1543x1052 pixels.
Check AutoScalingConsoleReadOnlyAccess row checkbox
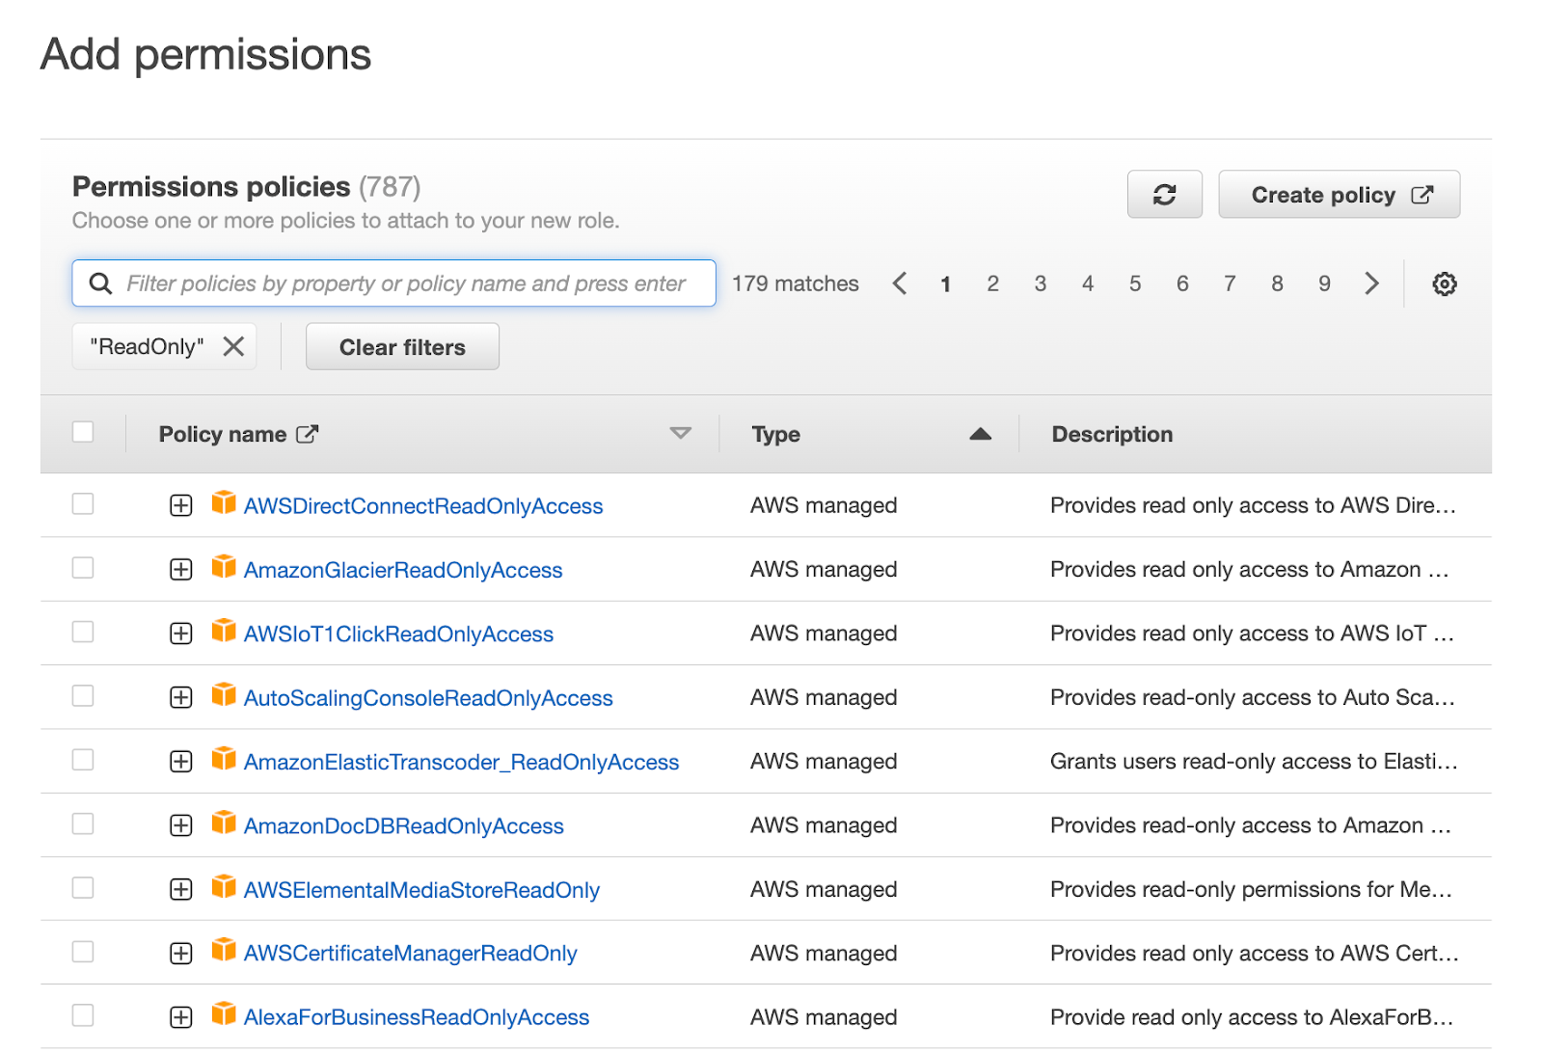[x=83, y=695]
